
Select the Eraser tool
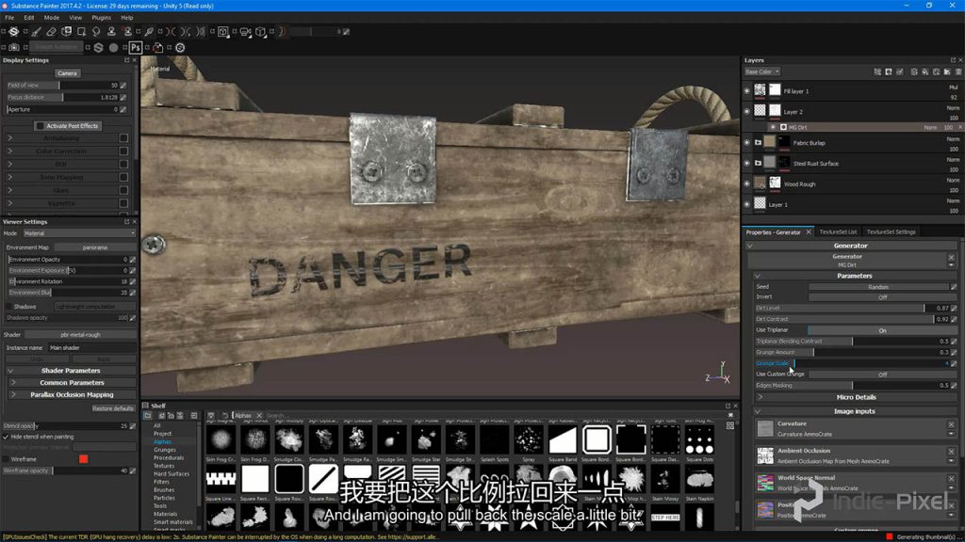(x=52, y=31)
